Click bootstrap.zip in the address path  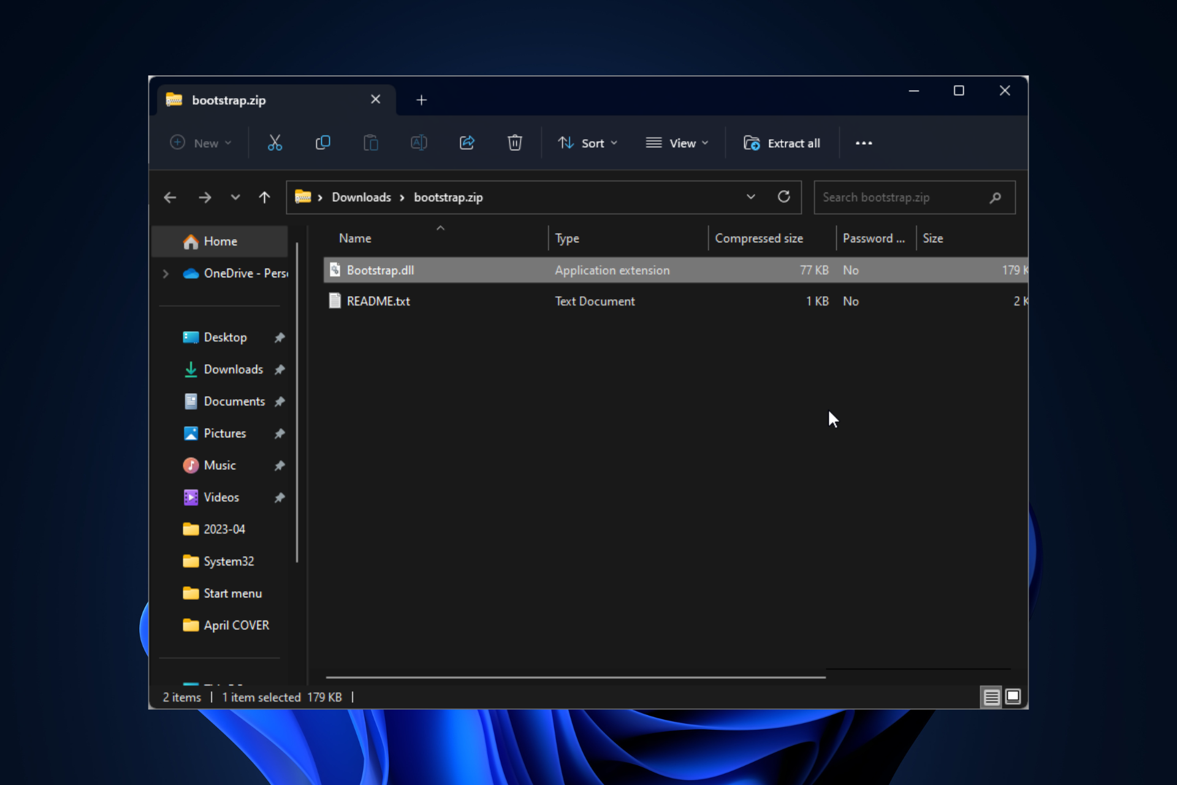(x=448, y=197)
